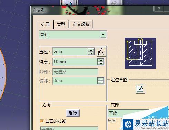
Task: Click the hole preview diagram
Action: 140,53
